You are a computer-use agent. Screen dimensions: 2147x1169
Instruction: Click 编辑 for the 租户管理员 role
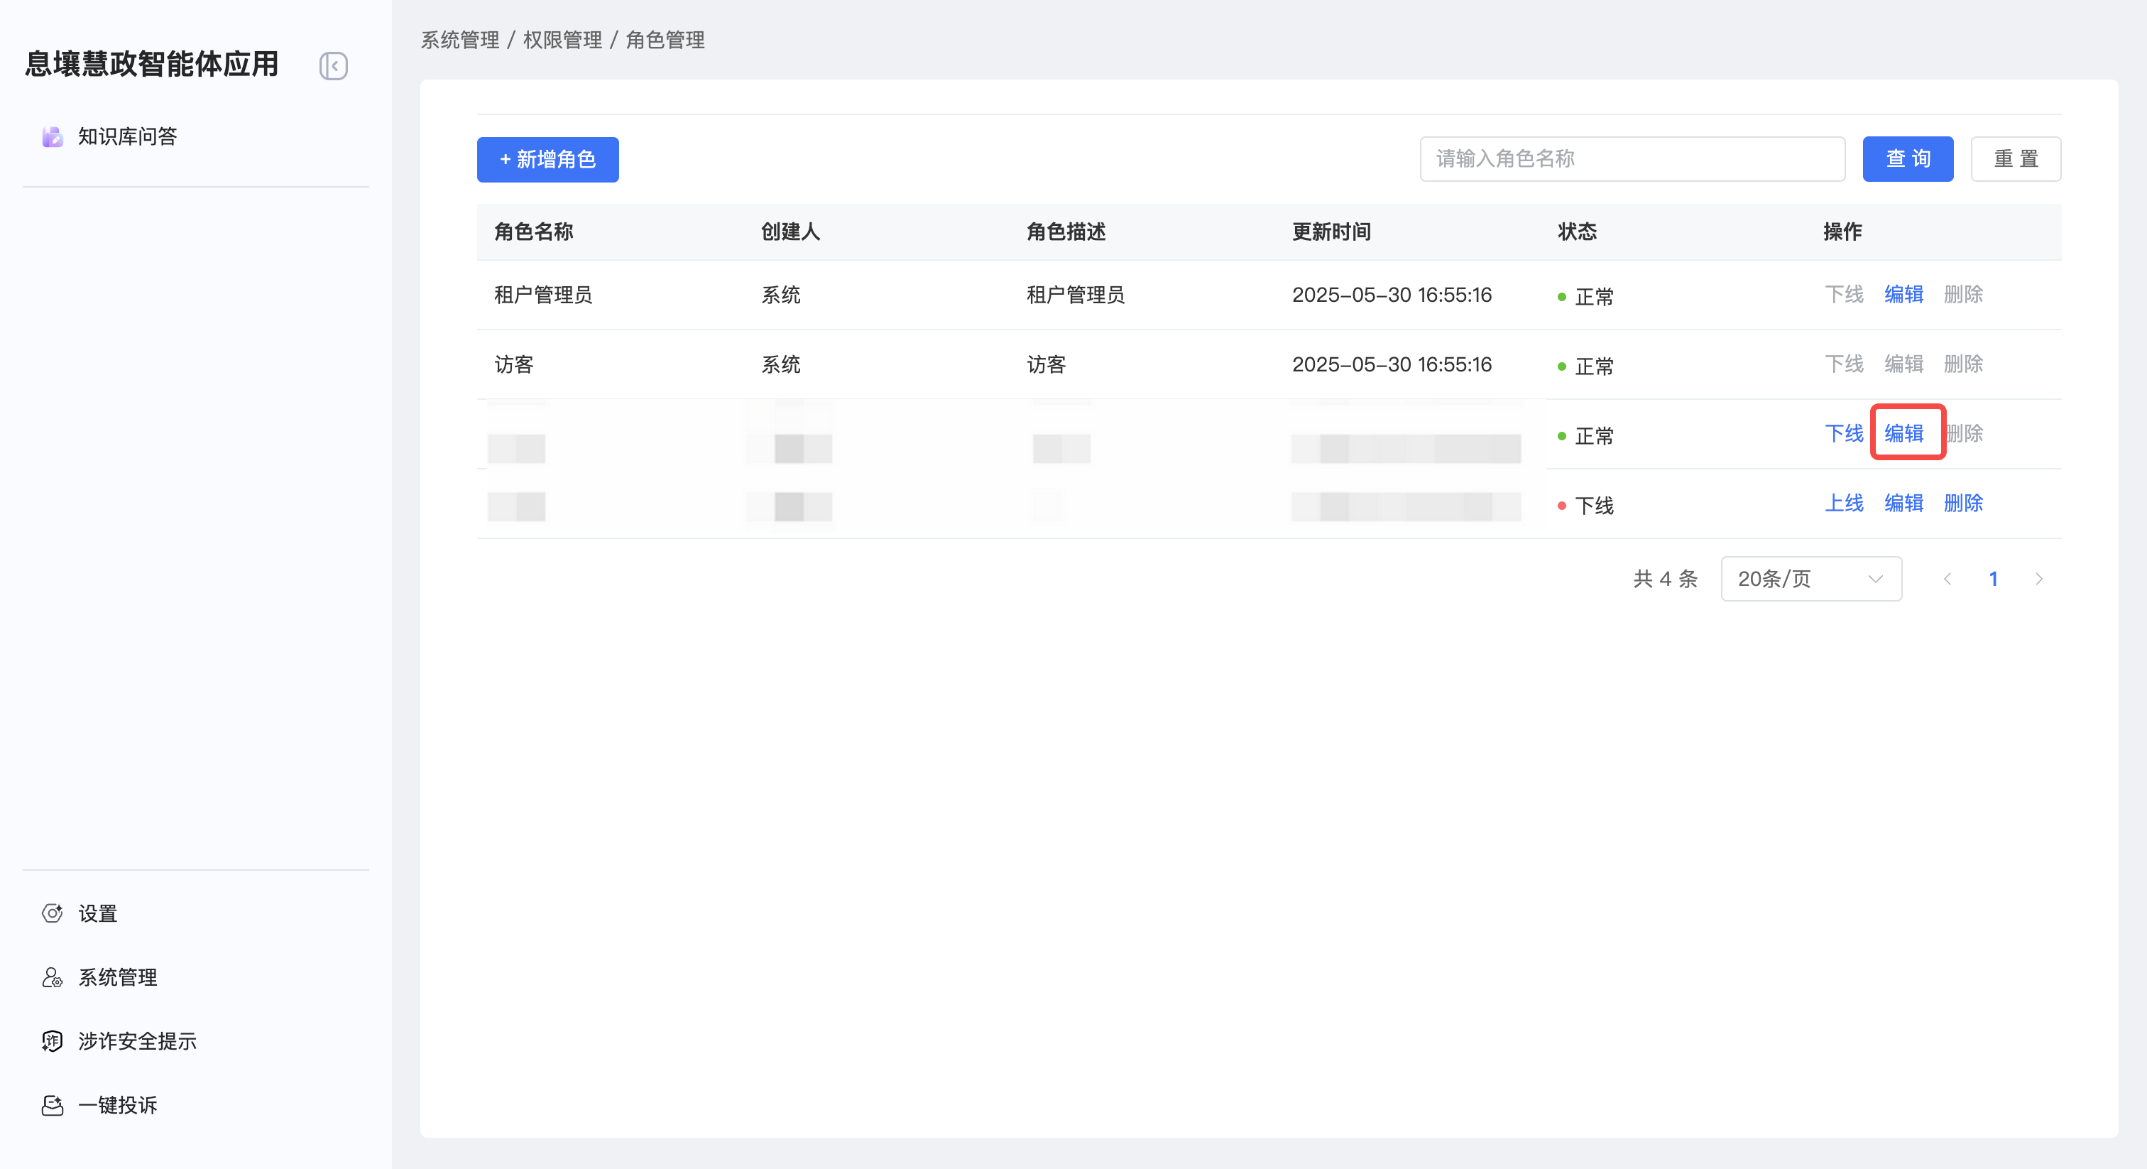(x=1903, y=294)
